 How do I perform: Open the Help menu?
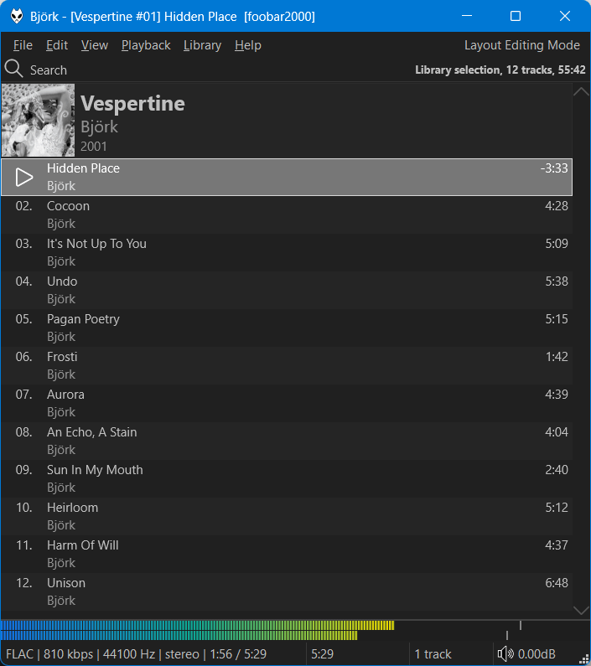248,45
